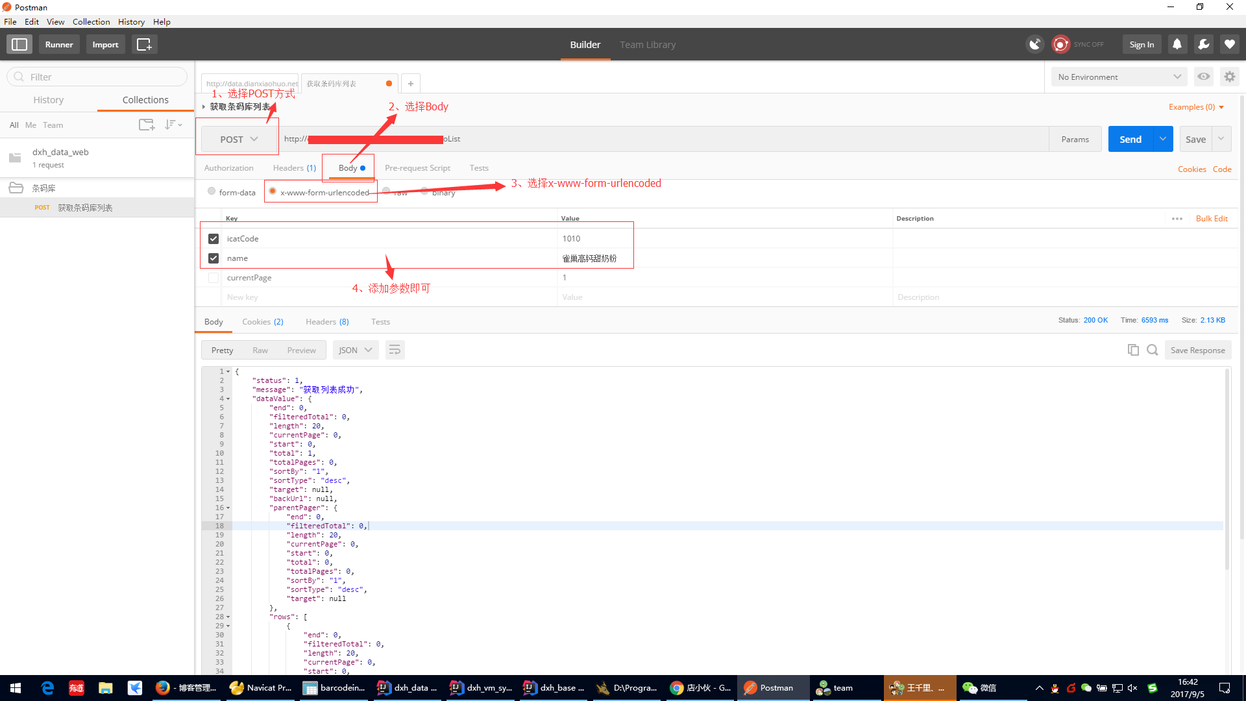Click the new window icon
Image resolution: width=1246 pixels, height=701 pixels.
point(144,44)
